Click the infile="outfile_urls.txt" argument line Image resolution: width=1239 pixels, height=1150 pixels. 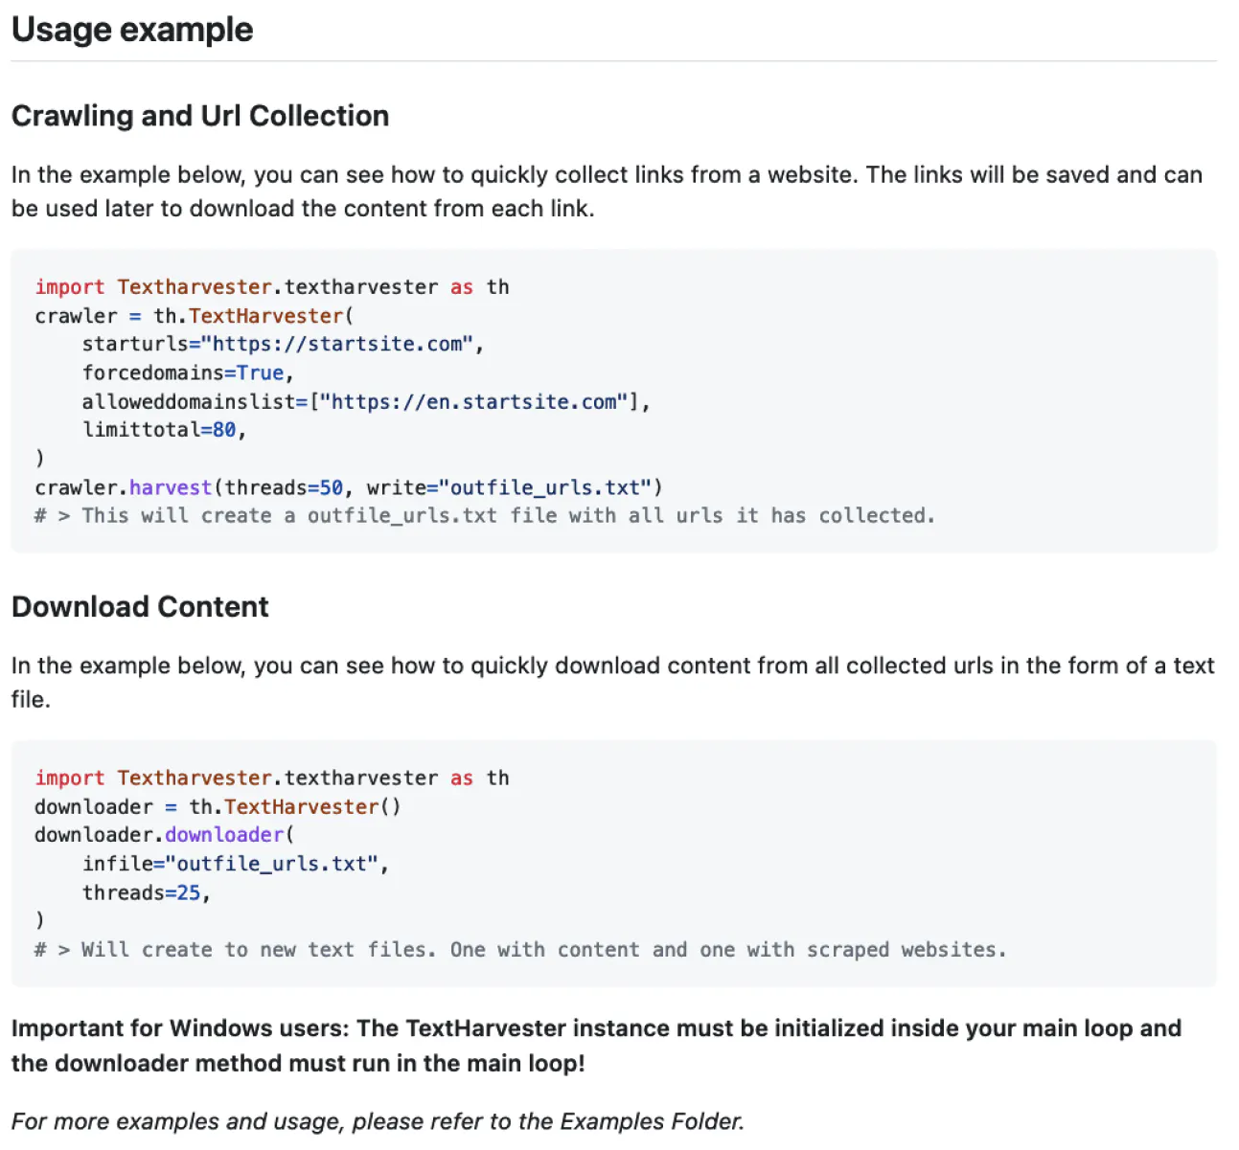(235, 864)
